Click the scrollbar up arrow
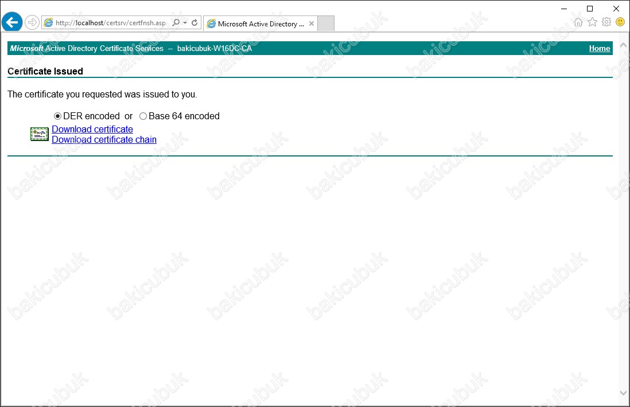 click(x=623, y=45)
